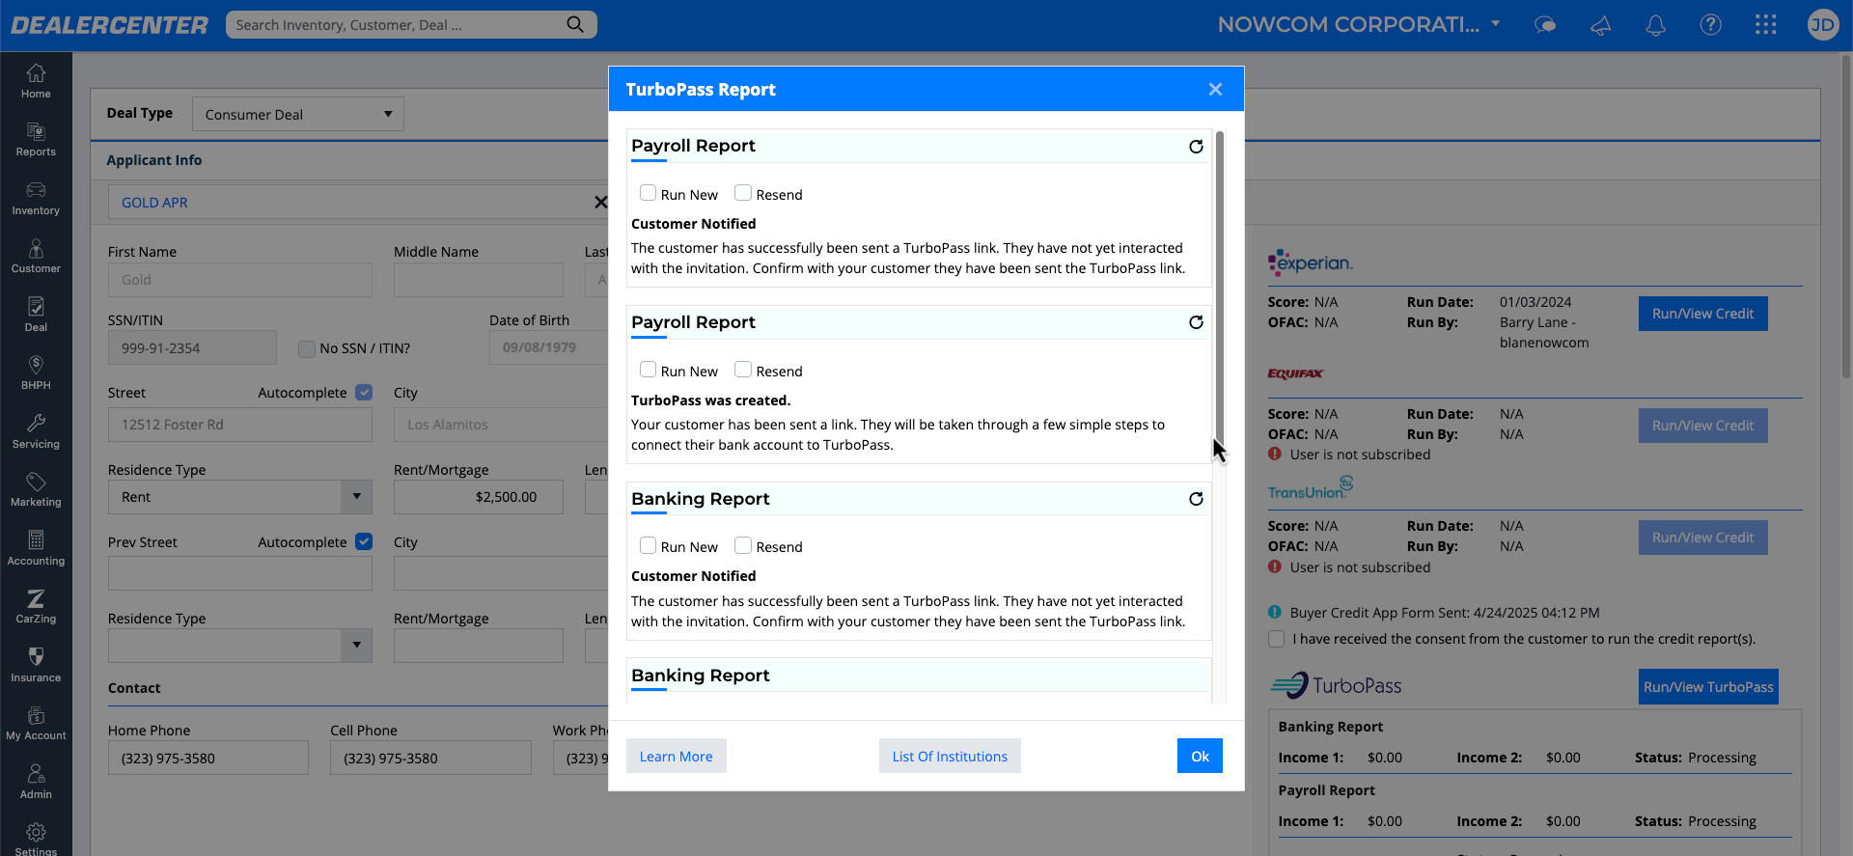This screenshot has height=856, width=1853.
Task: Click TransUnion Run/View Credit button
Action: (x=1702, y=538)
